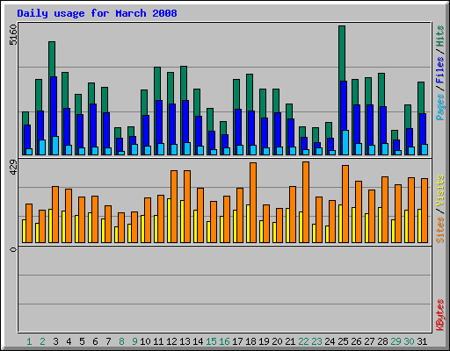The width and height of the screenshot is (450, 351).
Task: Click the green hits bar for day 13
Action: [184, 83]
